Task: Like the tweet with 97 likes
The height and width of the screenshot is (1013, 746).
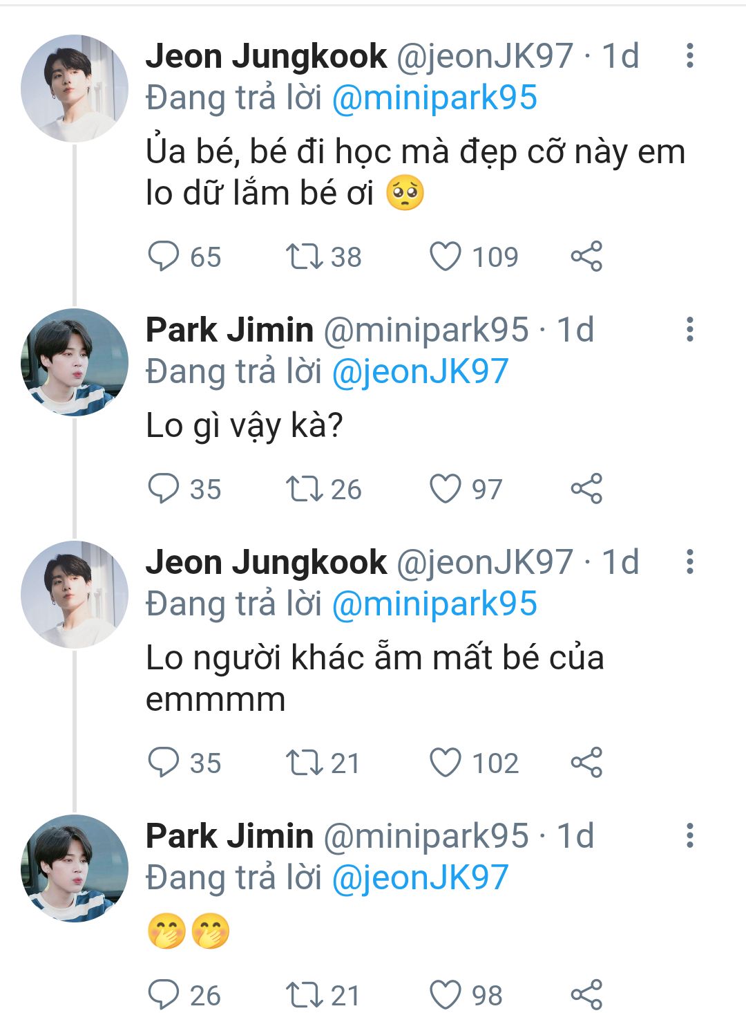Action: [446, 489]
